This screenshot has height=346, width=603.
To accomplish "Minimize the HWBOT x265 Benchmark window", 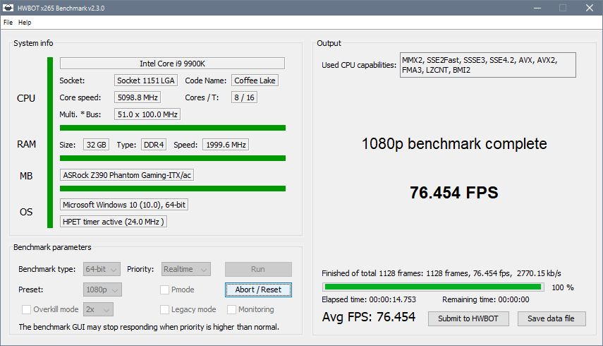I will (537, 8).
